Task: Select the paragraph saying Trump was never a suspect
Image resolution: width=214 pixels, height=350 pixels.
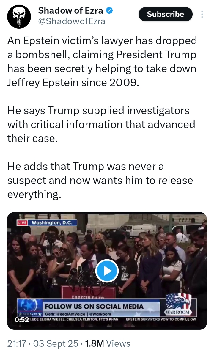Action: click(x=100, y=181)
